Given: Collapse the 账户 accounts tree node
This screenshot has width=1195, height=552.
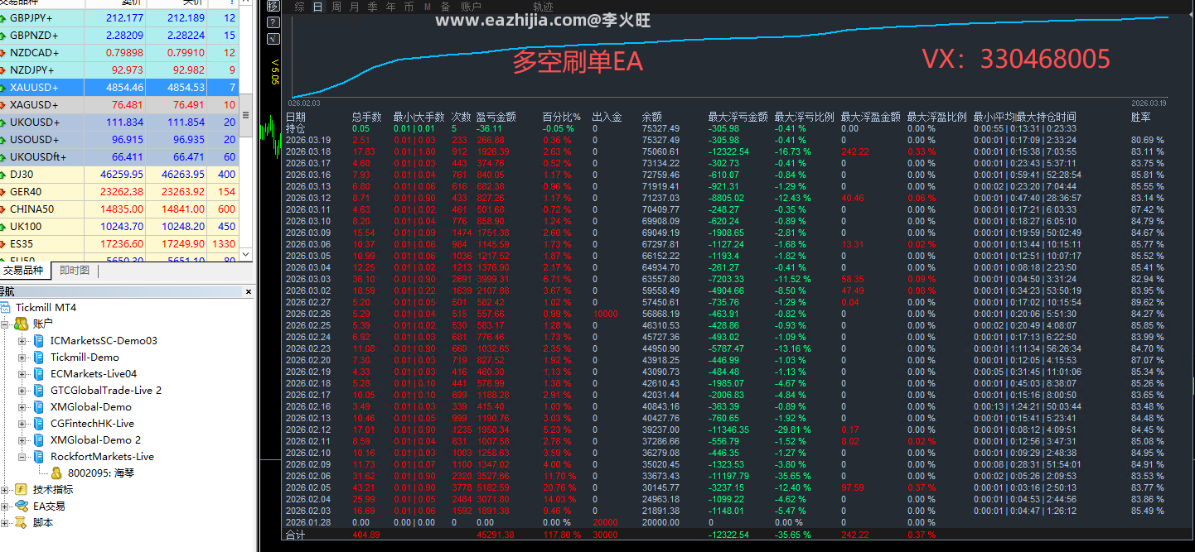Looking at the screenshot, I should click(x=5, y=324).
